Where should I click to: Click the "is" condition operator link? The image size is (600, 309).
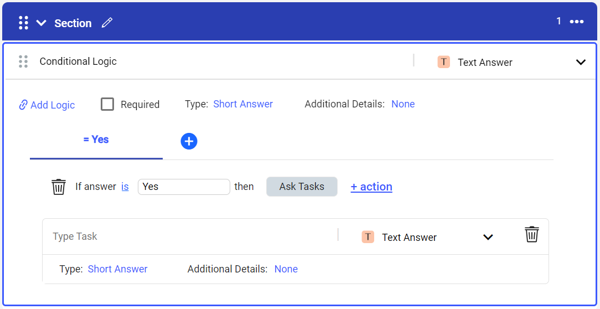(x=125, y=187)
